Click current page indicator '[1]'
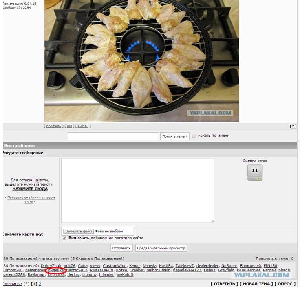This screenshot has width=300, height=287. pyautogui.click(x=34, y=284)
